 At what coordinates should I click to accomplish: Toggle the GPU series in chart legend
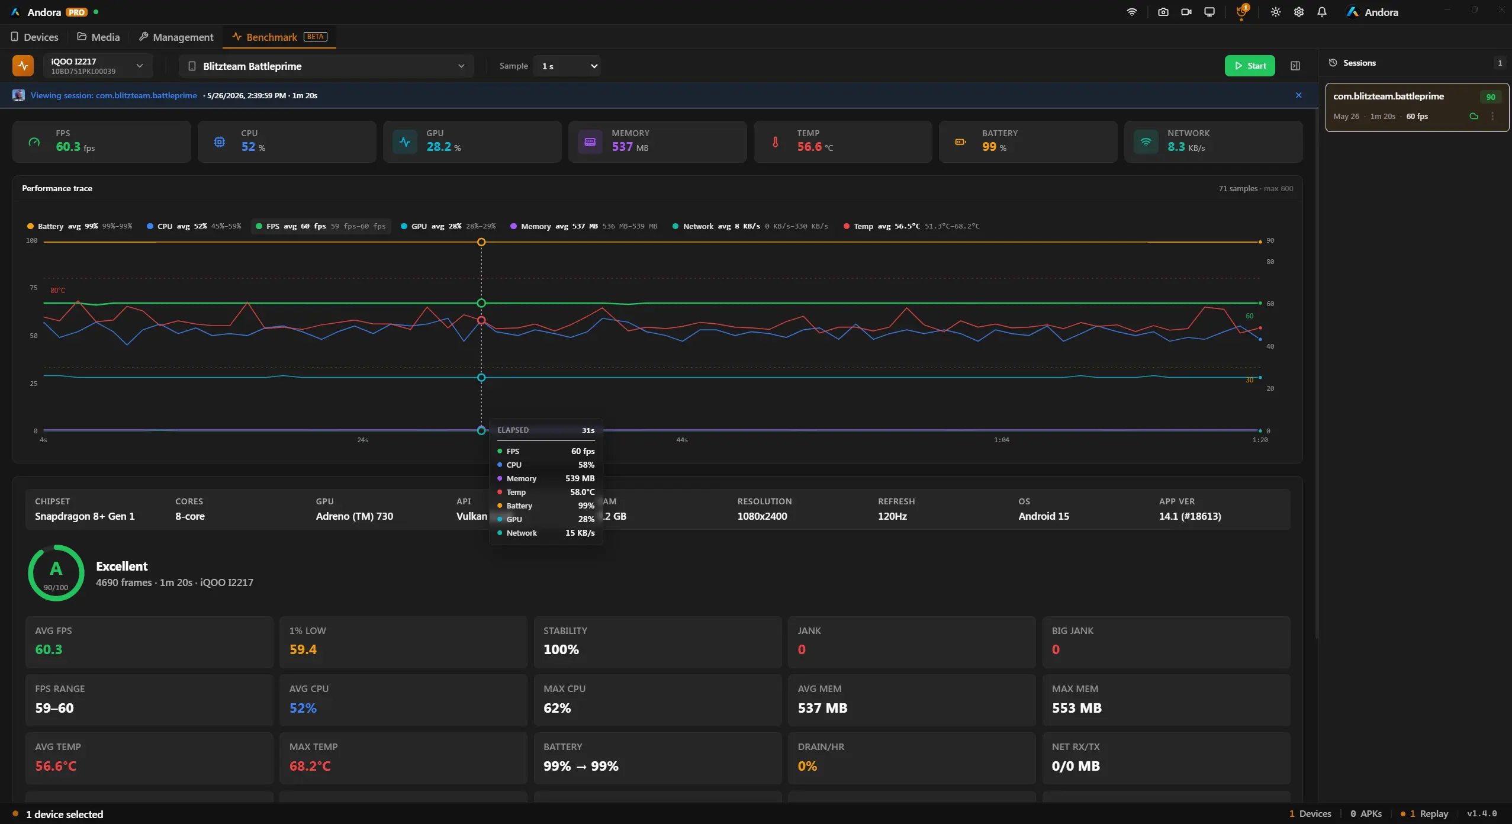(x=448, y=226)
